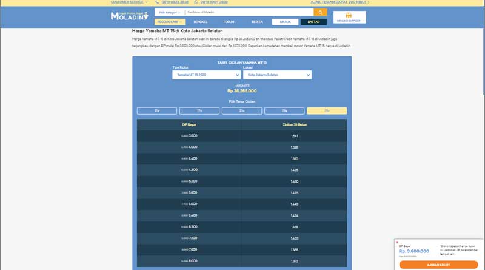Expand the Customer Service menu
This screenshot has height=270, width=485.
click(129, 2)
